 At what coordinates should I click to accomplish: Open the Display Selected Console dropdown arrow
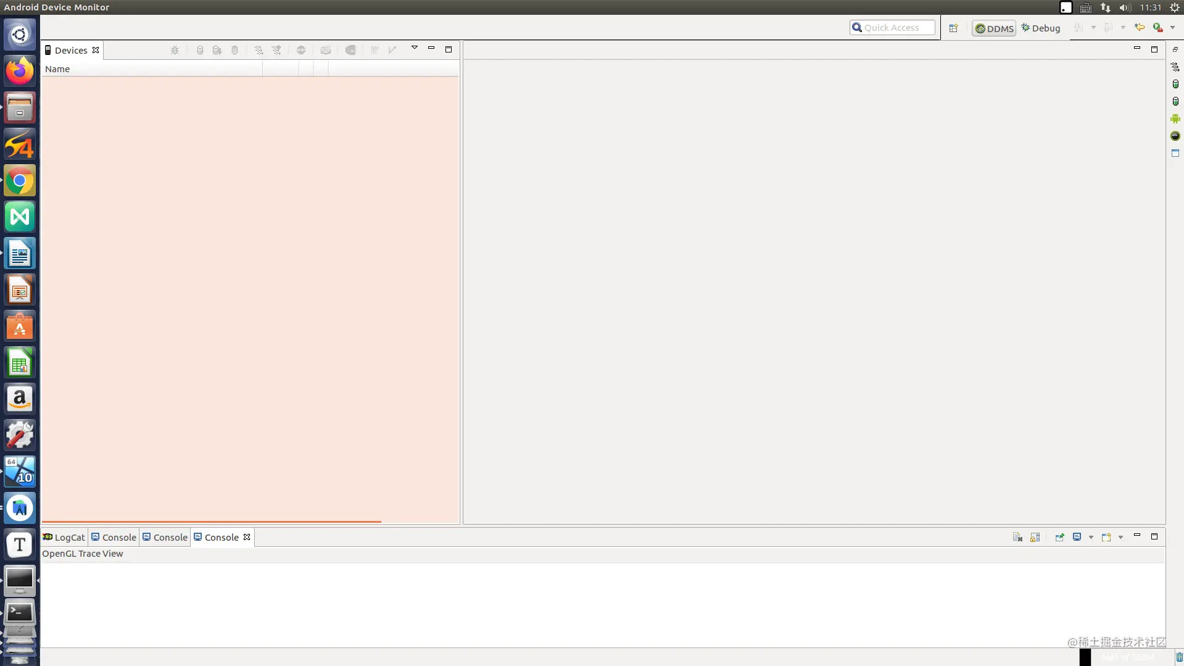point(1091,538)
